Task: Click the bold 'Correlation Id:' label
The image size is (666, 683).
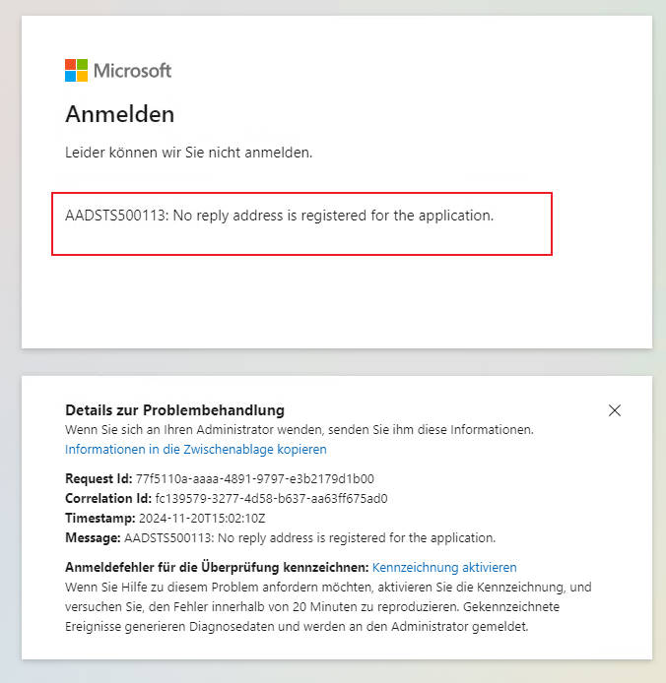Action: click(105, 498)
